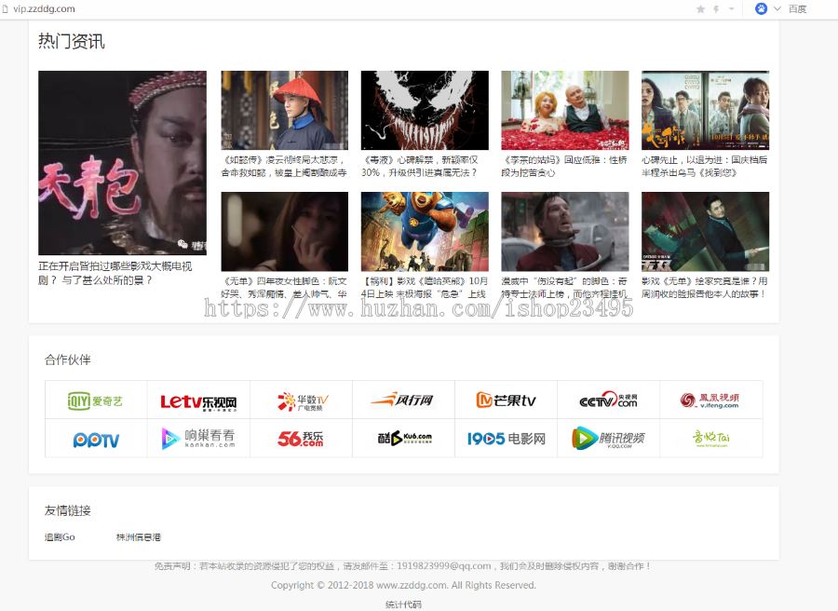Open the Doctor Strange 漫威 thumbnail
Viewport: 838px width, 611px height.
click(565, 232)
